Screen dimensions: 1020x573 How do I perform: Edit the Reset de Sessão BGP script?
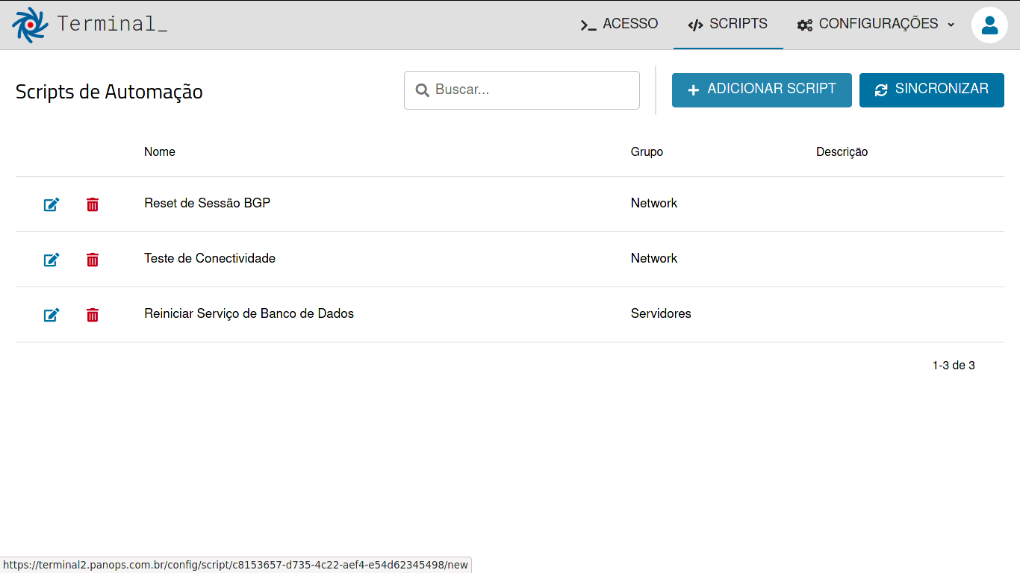[52, 204]
